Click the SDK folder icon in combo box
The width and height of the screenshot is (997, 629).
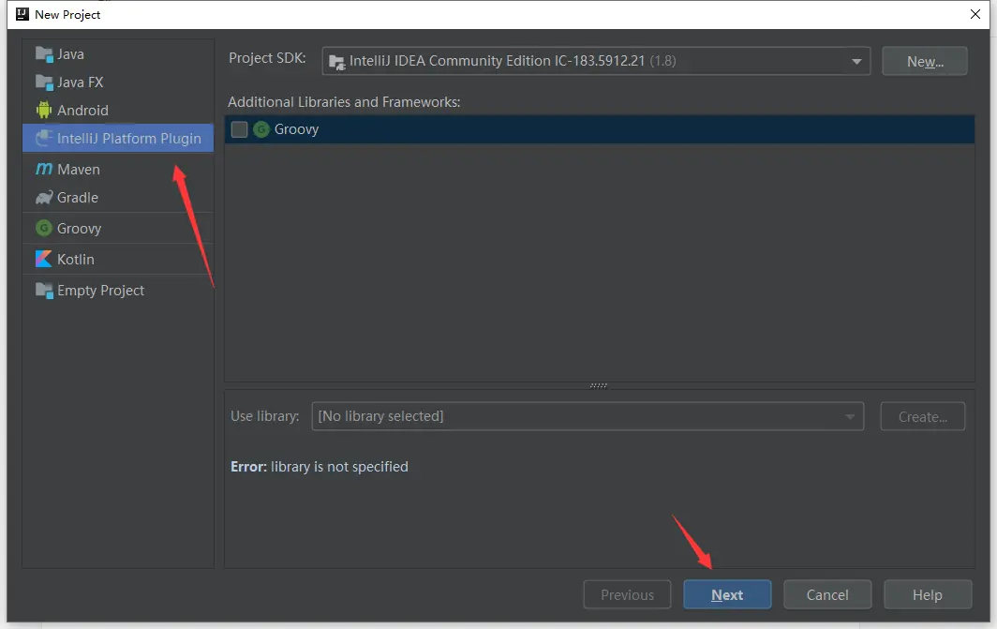click(336, 62)
